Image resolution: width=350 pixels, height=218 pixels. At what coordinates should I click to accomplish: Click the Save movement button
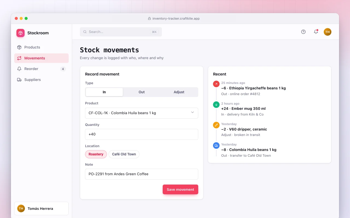coord(180,190)
